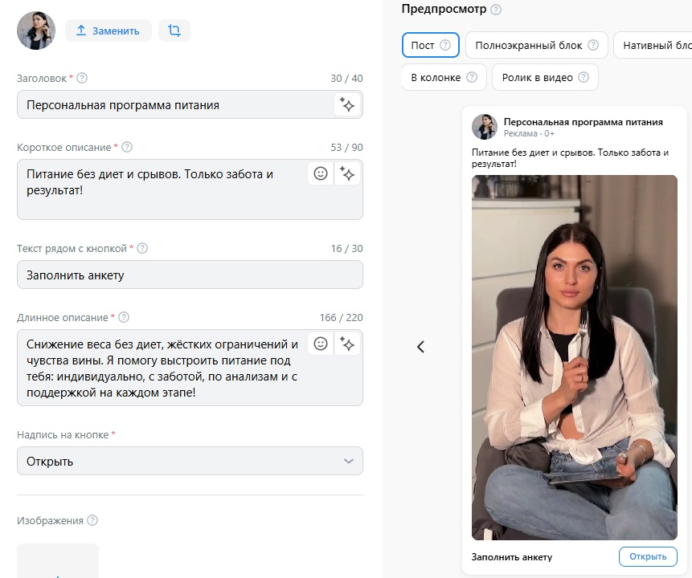Click the avatar in ad preview header

point(485,127)
